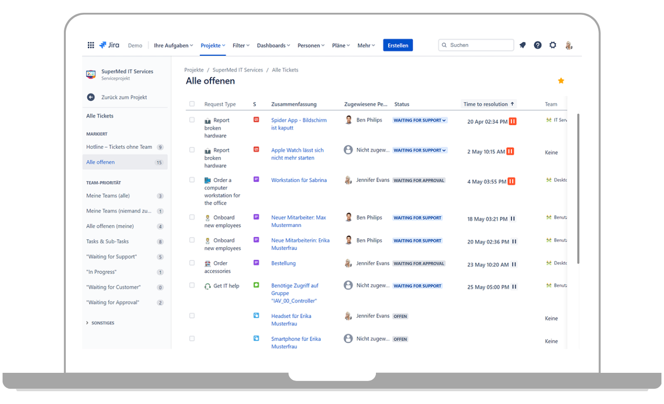Click the red pause icon for 4 May 03:55 PM

(511, 182)
